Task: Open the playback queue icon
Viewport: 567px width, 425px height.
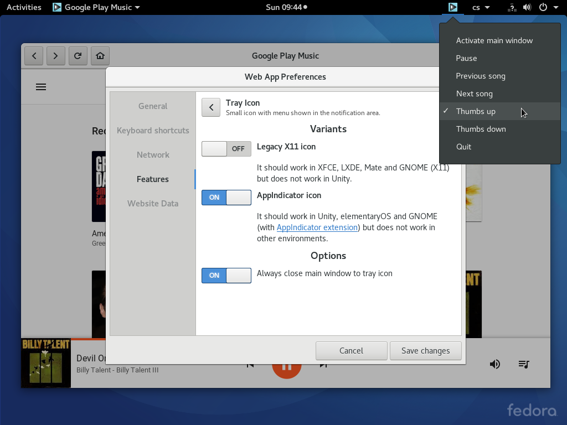Action: coord(524,364)
